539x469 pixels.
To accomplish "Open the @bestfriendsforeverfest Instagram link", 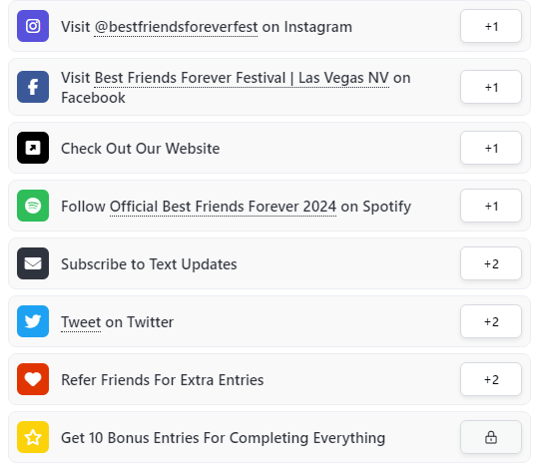I will click(176, 27).
